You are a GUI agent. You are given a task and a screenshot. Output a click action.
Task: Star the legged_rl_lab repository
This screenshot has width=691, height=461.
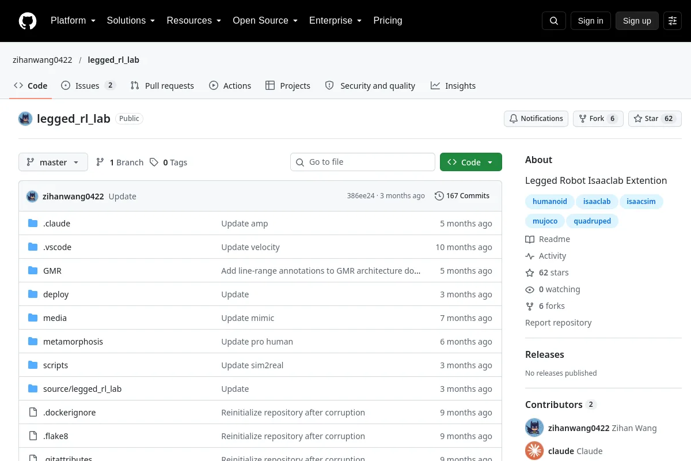[655, 119]
